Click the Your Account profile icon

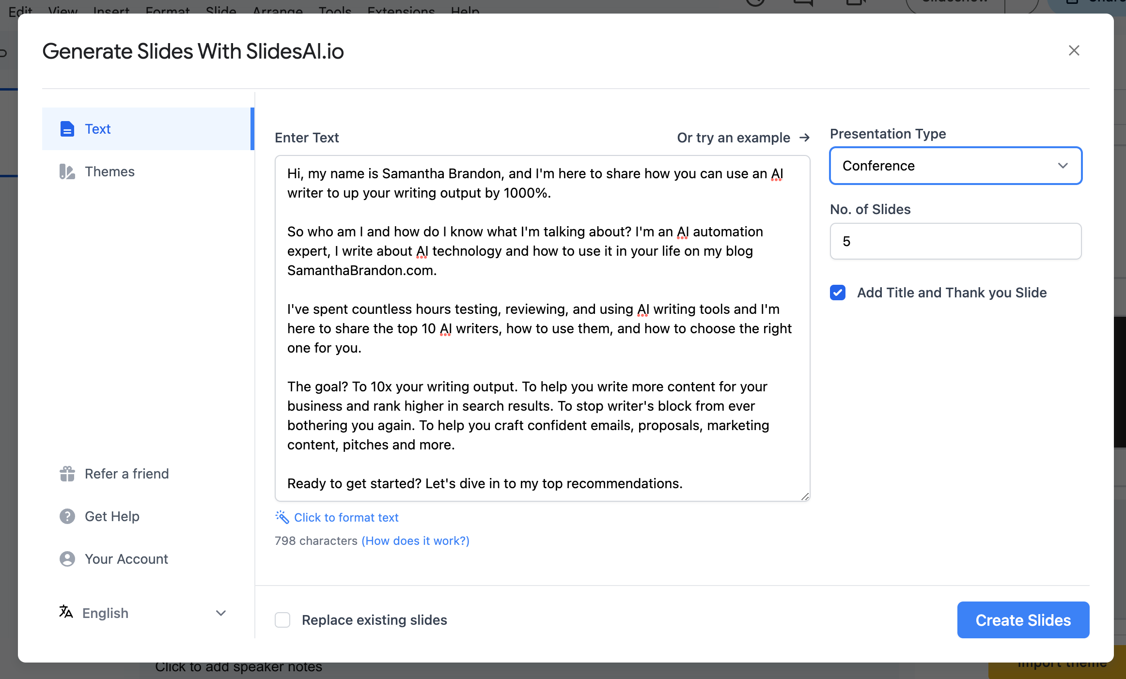pos(66,557)
